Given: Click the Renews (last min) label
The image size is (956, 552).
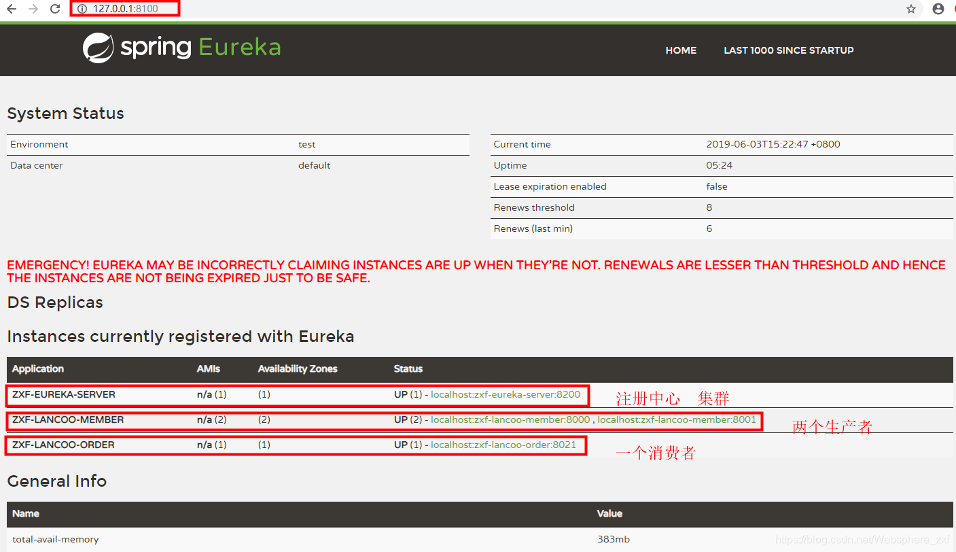Looking at the screenshot, I should tap(533, 228).
